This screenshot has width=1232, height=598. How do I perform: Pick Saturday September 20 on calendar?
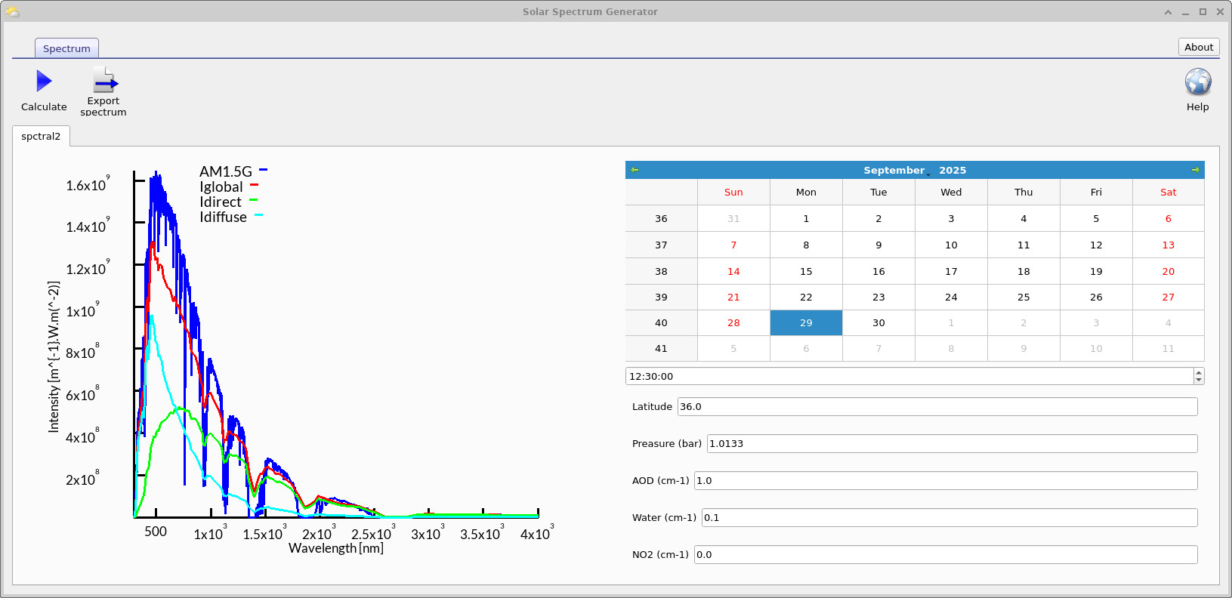1168,271
